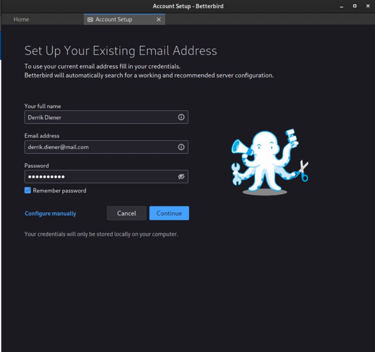Click the info icon in email address field
The height and width of the screenshot is (352, 375).
[181, 147]
